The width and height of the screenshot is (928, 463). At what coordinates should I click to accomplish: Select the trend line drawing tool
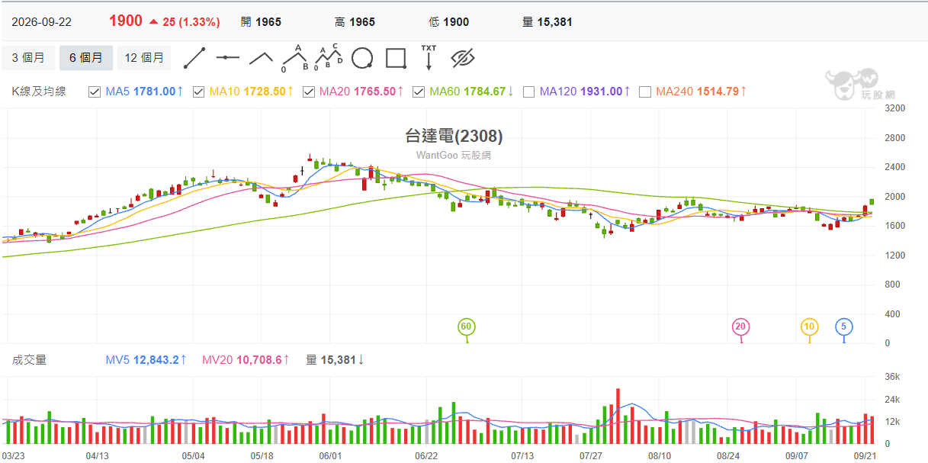click(x=194, y=58)
